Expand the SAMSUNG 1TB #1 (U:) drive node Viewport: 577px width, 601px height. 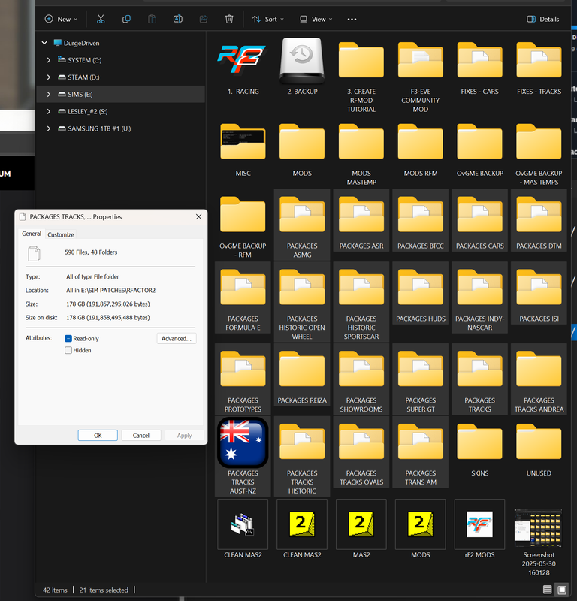(x=48, y=128)
